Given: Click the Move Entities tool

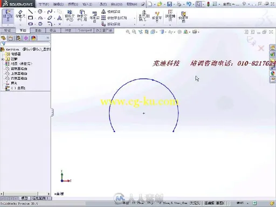Looking at the screenshot, I should tap(111, 24).
